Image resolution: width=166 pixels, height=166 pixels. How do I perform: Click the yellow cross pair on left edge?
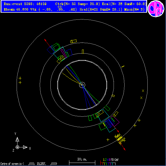(x=20, y=80)
